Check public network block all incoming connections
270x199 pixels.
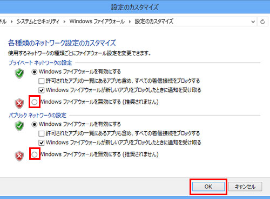[42, 133]
